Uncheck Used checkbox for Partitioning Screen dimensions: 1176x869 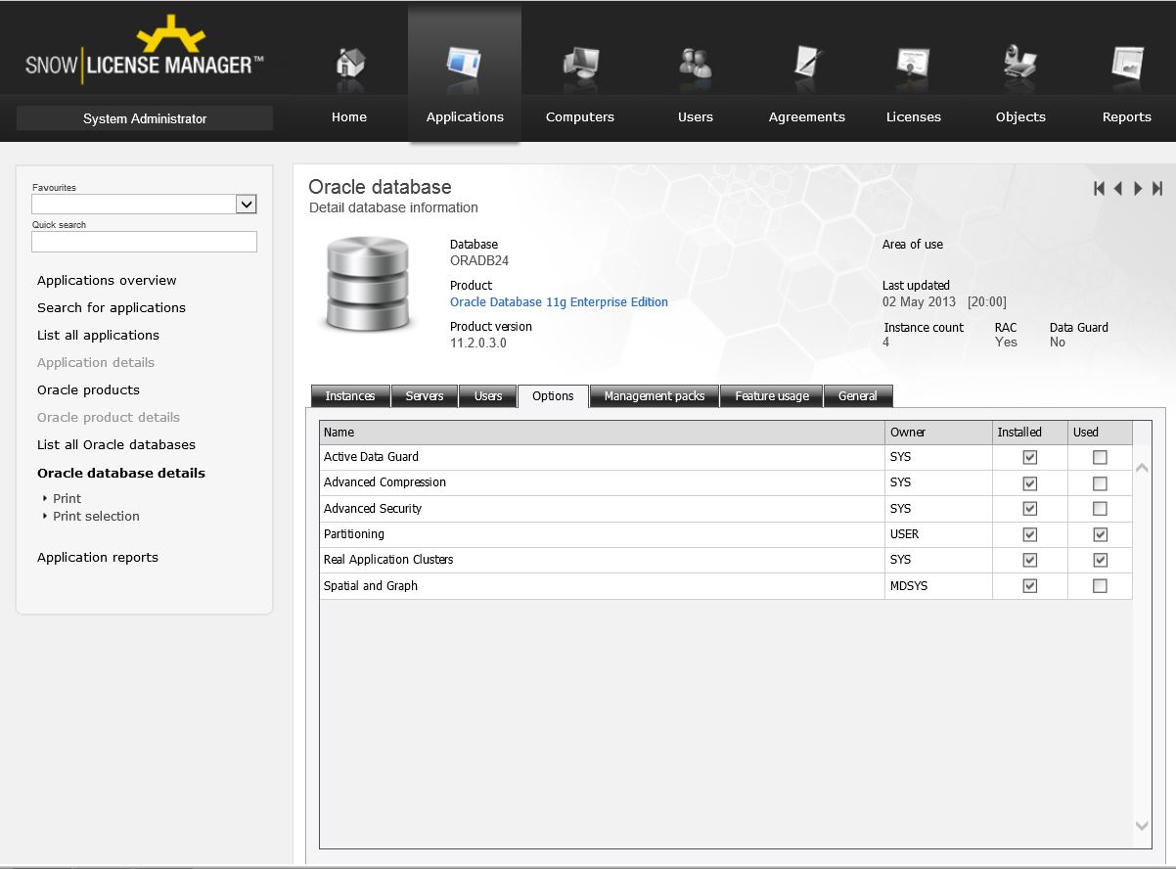tap(1100, 534)
